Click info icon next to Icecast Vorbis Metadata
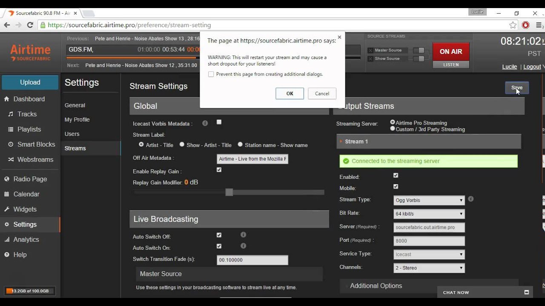 (205, 123)
